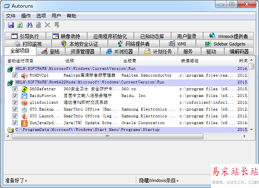Click the Find binoculars icon

[x=29, y=25]
